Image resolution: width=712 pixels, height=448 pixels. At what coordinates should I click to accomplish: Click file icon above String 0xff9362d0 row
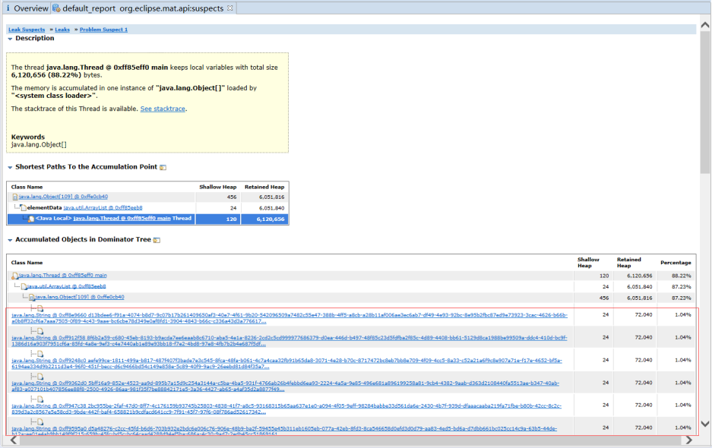[x=40, y=377]
